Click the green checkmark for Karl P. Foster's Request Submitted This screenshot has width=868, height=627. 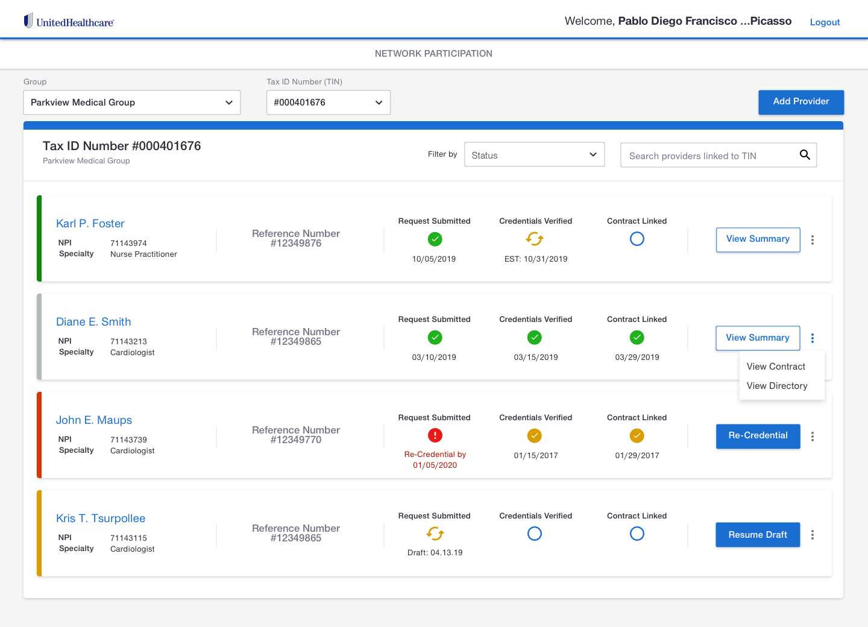point(435,239)
